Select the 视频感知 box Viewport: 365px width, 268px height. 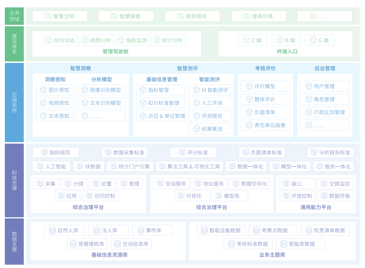point(55,103)
